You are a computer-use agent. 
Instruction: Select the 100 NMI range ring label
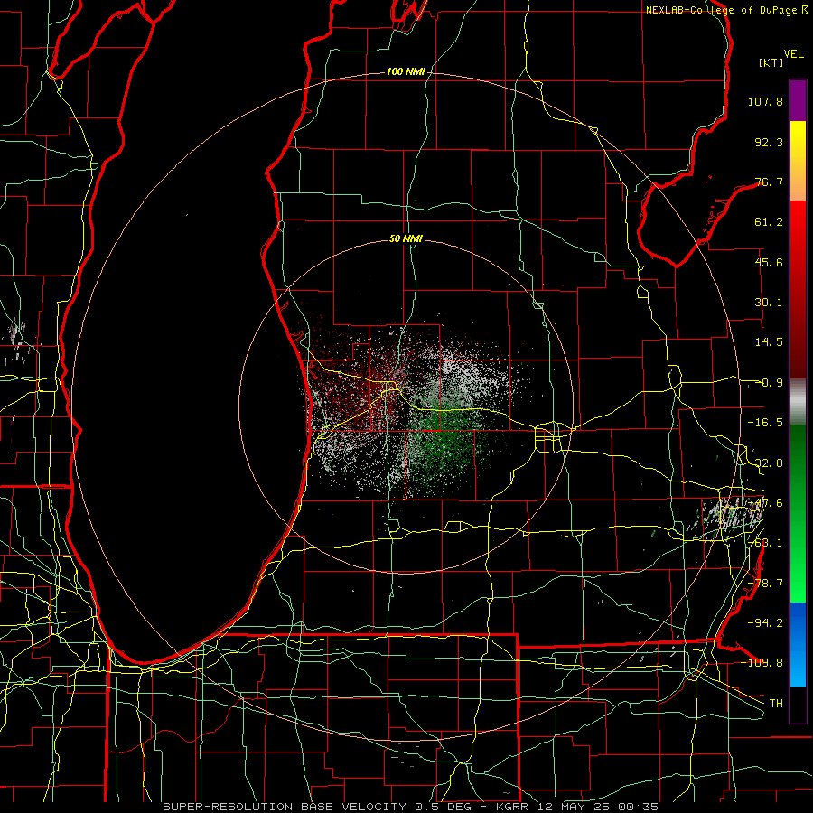[x=406, y=71]
